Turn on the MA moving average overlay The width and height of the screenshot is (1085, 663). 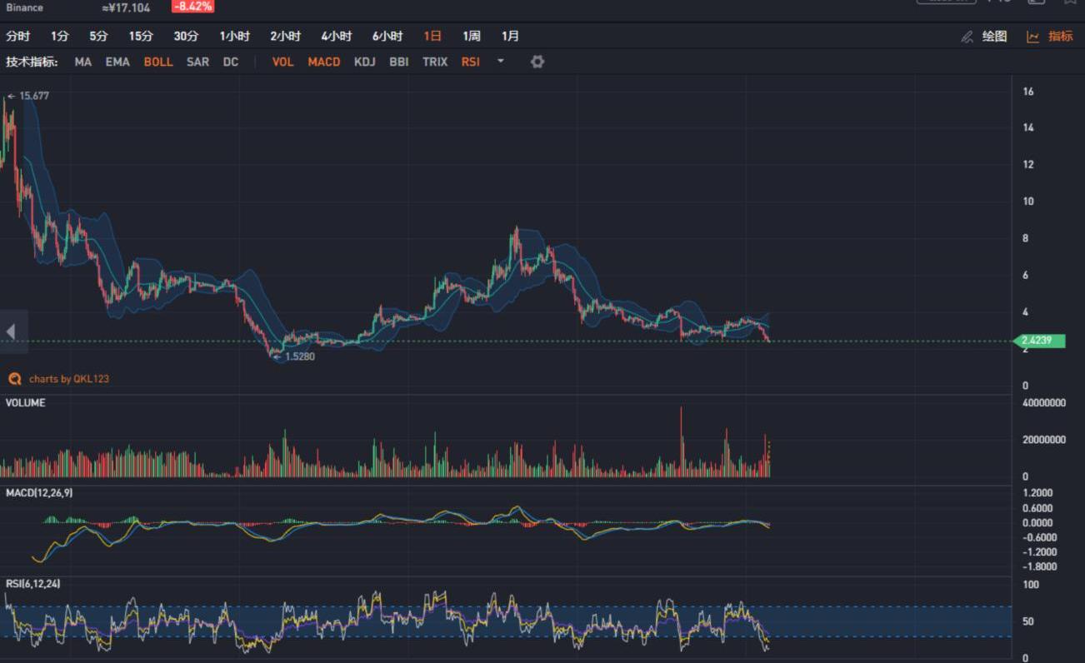click(x=82, y=62)
